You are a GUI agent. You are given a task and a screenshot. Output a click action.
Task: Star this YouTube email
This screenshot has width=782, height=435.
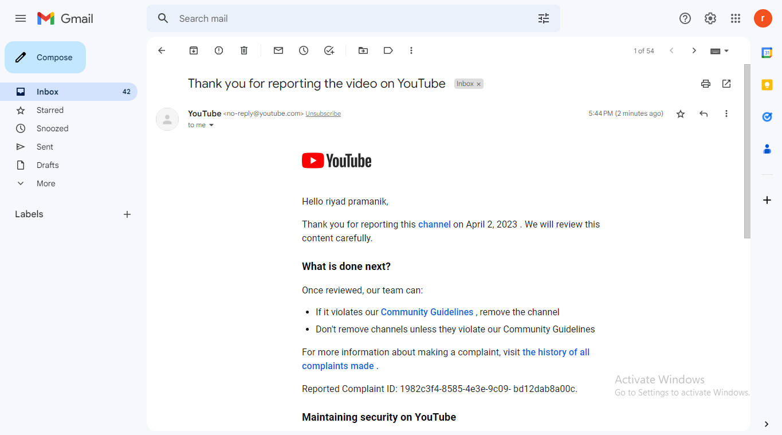pos(681,114)
